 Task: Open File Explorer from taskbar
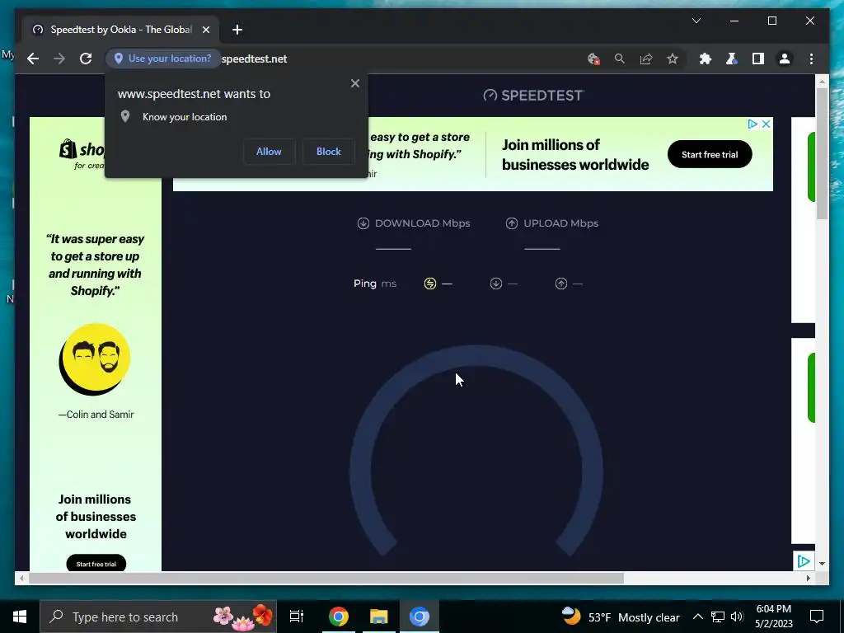pyautogui.click(x=379, y=617)
